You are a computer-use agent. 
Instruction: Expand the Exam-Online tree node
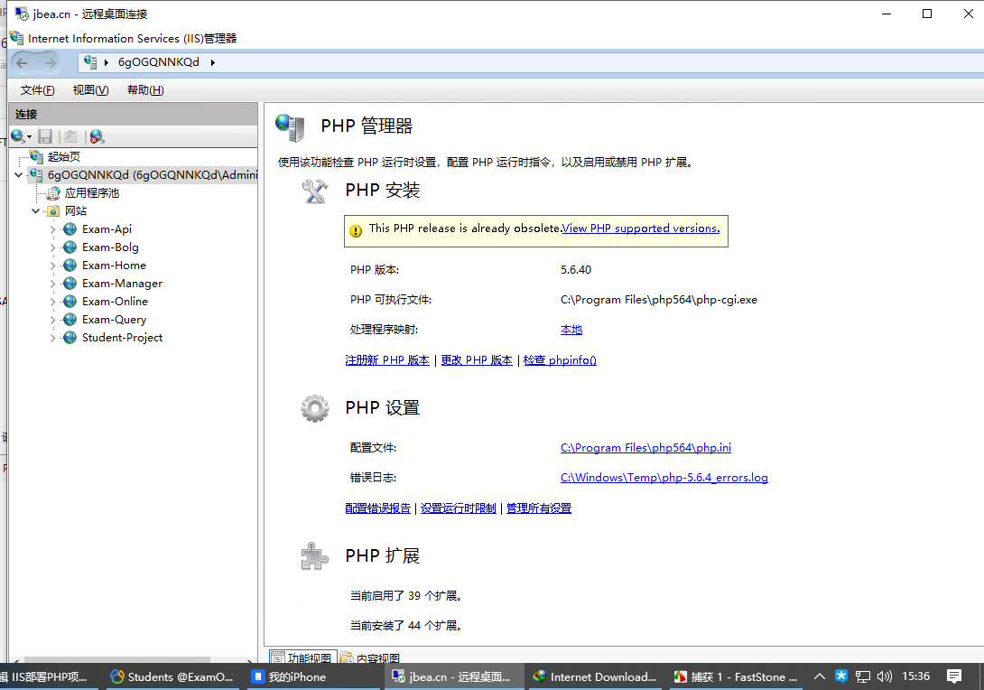52,302
